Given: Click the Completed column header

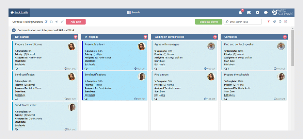Looking at the screenshot, I should coord(254,37).
